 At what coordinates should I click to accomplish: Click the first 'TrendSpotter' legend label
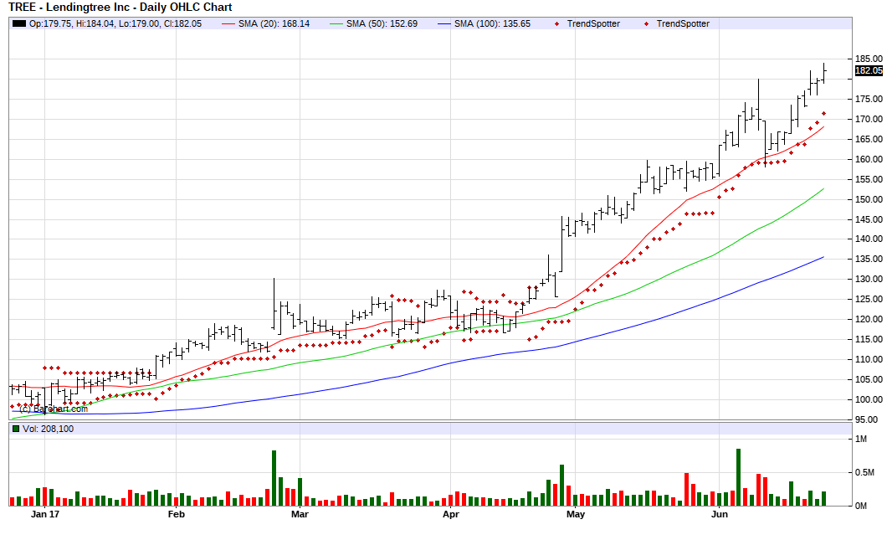(593, 23)
